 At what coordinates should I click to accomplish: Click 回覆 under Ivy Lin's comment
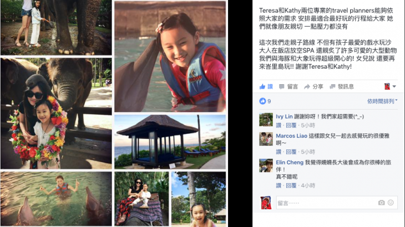(291, 125)
